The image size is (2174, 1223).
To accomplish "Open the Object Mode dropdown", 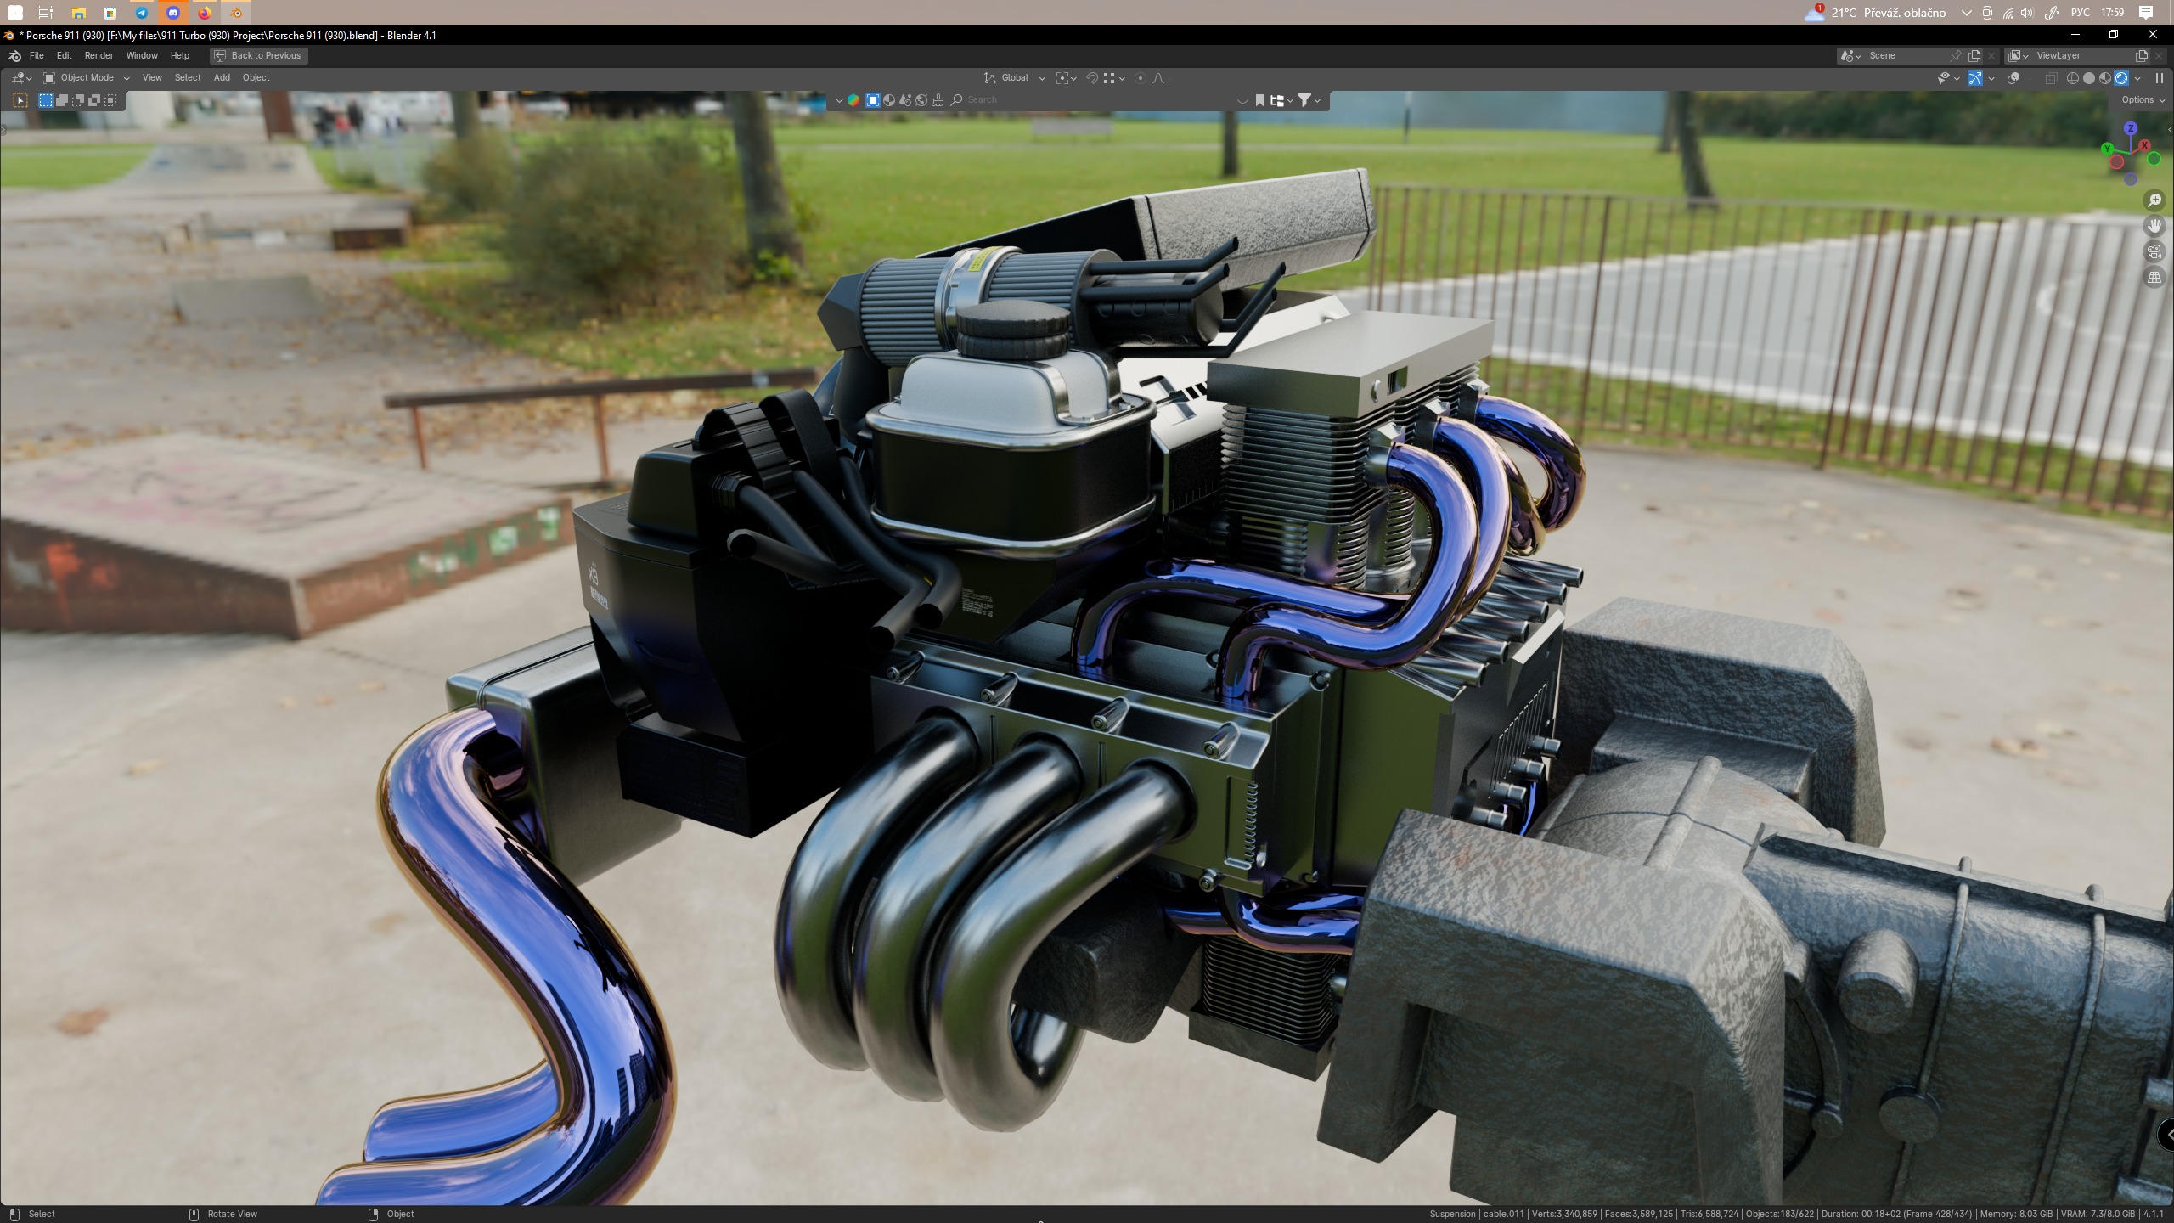I will point(87,77).
